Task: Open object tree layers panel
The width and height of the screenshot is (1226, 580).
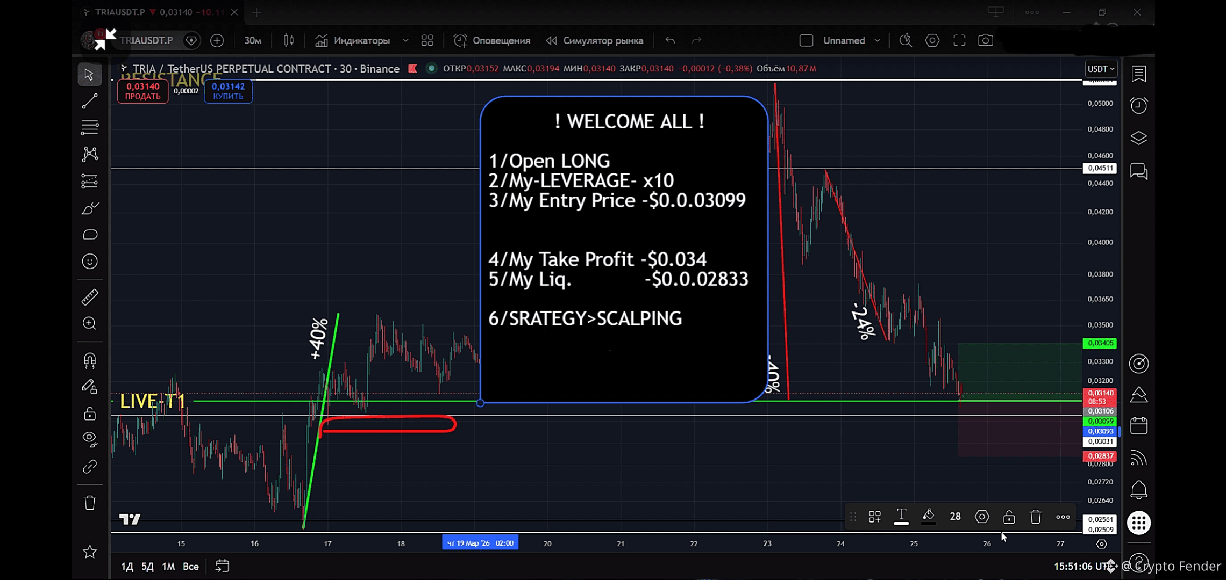Action: click(x=1138, y=138)
